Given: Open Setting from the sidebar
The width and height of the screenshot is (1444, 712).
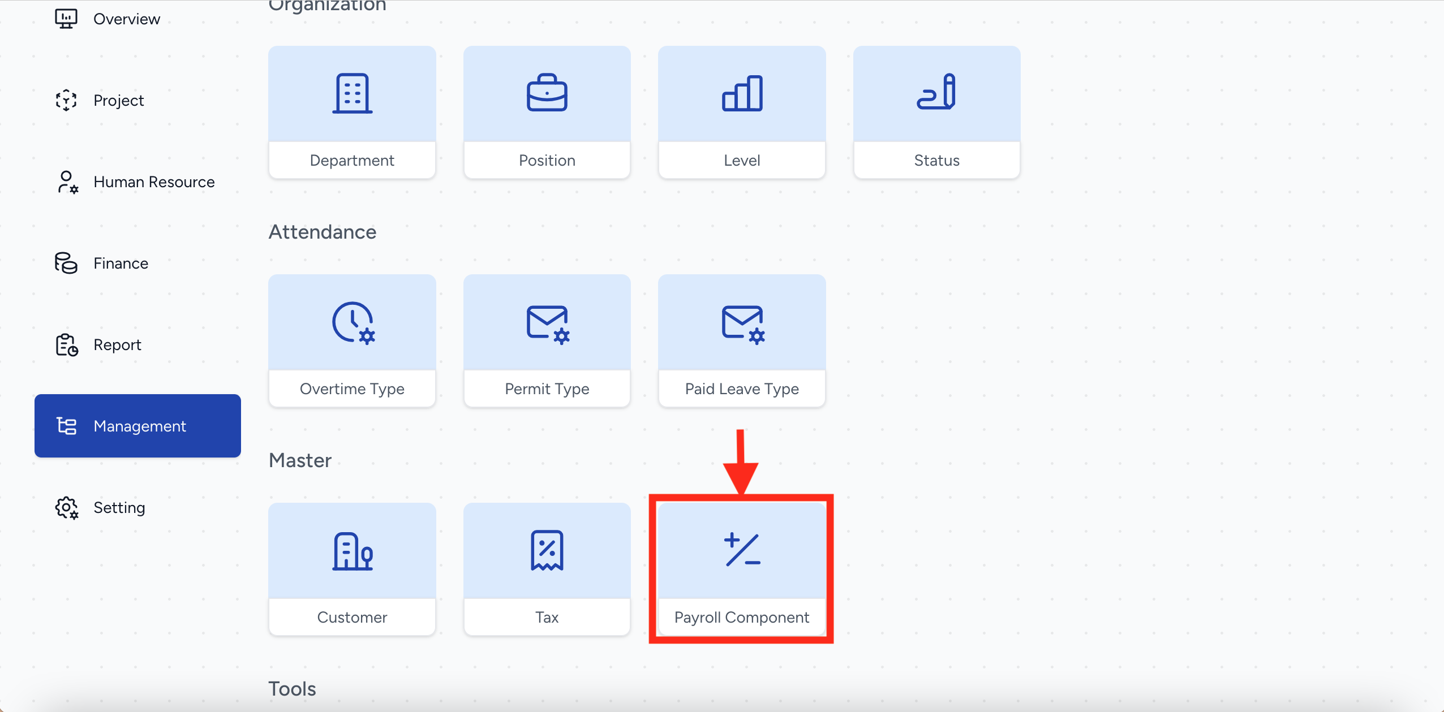Looking at the screenshot, I should [119, 508].
